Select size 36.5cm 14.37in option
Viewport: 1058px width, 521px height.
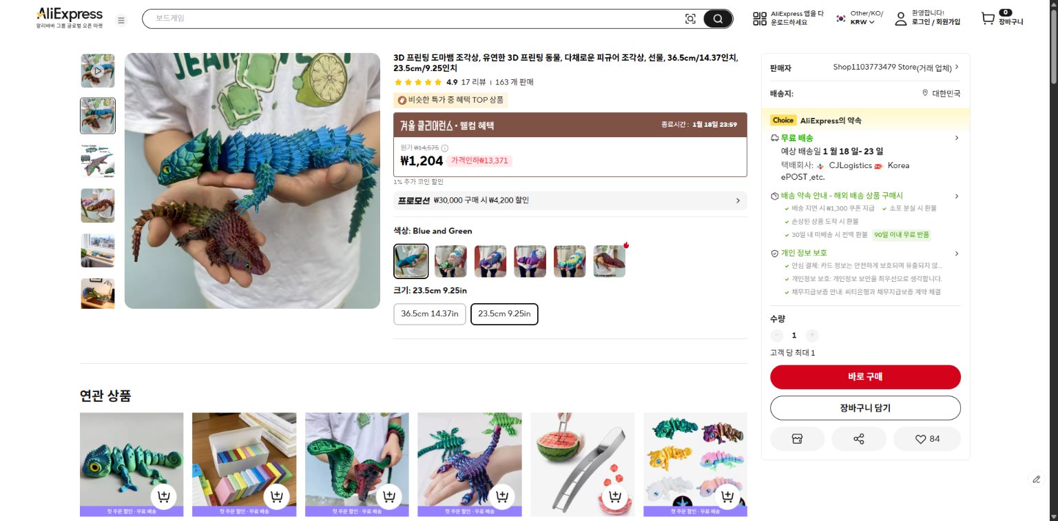(429, 314)
